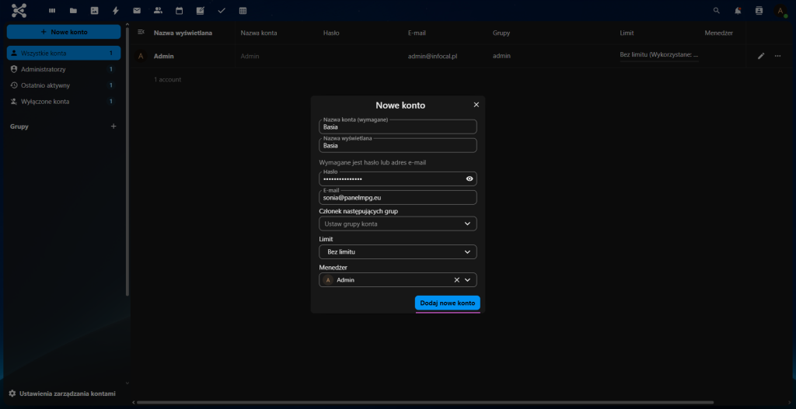Click the search magnifier icon

[x=717, y=11]
